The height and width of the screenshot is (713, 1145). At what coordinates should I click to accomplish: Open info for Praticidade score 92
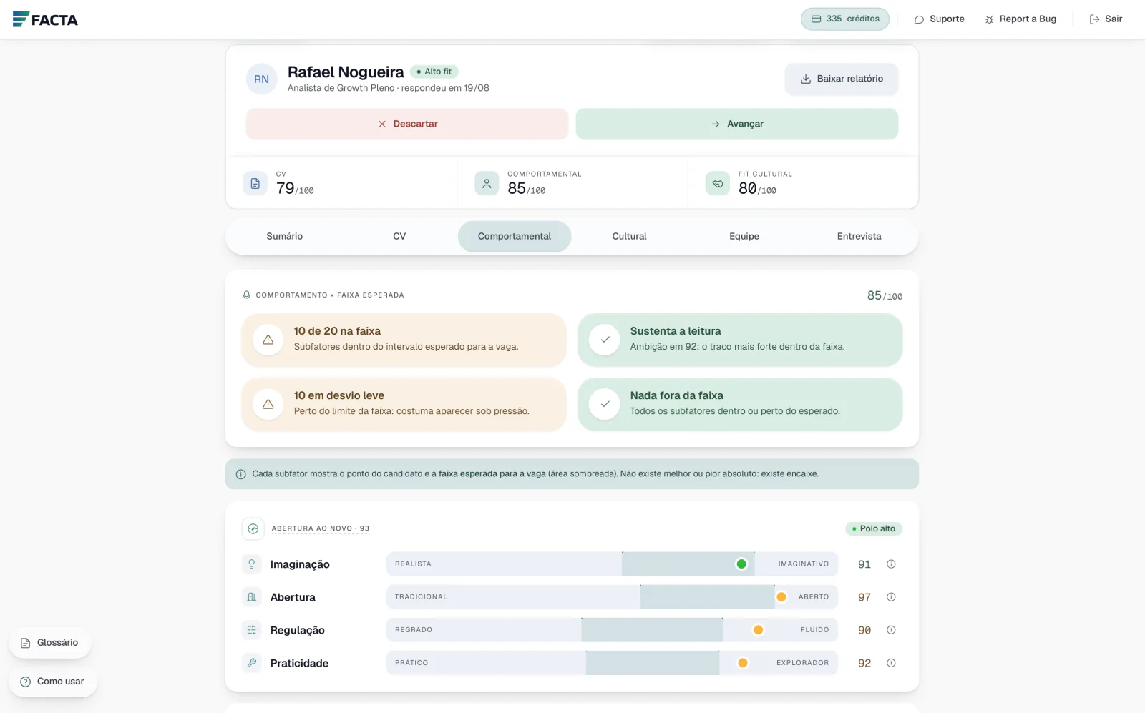[891, 663]
